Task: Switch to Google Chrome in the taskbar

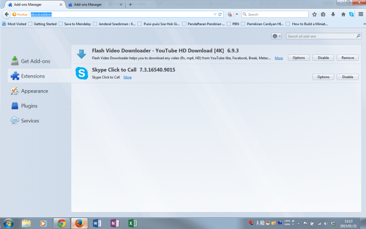Action: pos(62,223)
